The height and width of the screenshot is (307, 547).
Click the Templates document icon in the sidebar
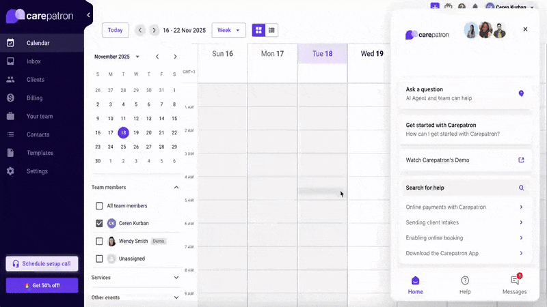coord(10,153)
